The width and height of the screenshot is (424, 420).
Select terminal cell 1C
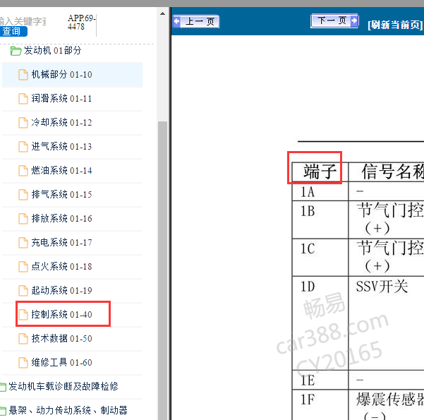(x=320, y=258)
